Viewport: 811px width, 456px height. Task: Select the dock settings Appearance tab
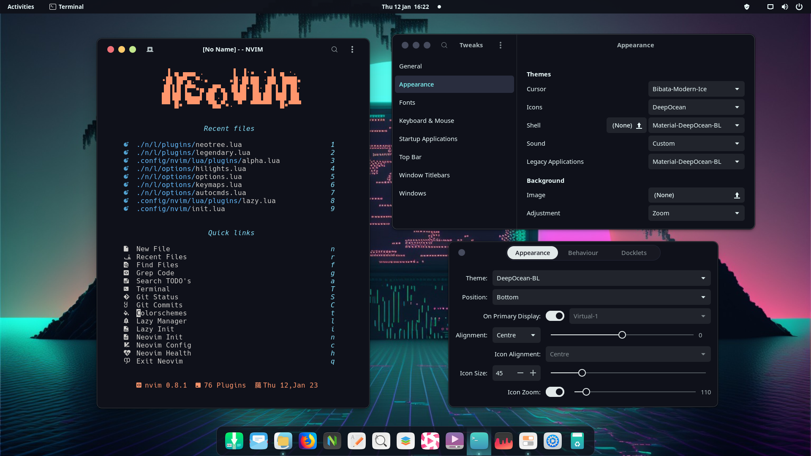[532, 253]
